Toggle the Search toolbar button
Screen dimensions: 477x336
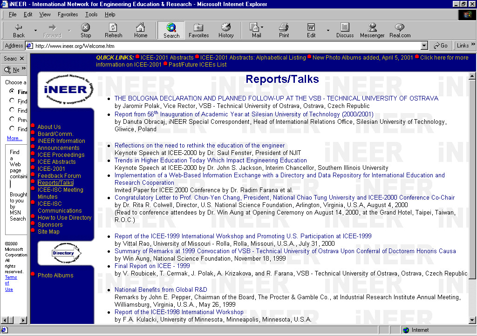171,30
